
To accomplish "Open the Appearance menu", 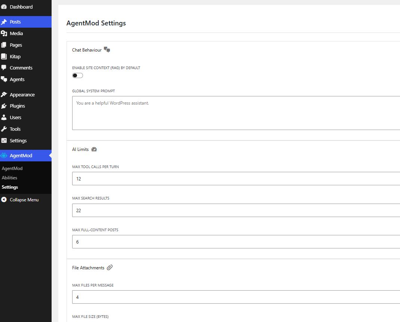I will coord(26,95).
